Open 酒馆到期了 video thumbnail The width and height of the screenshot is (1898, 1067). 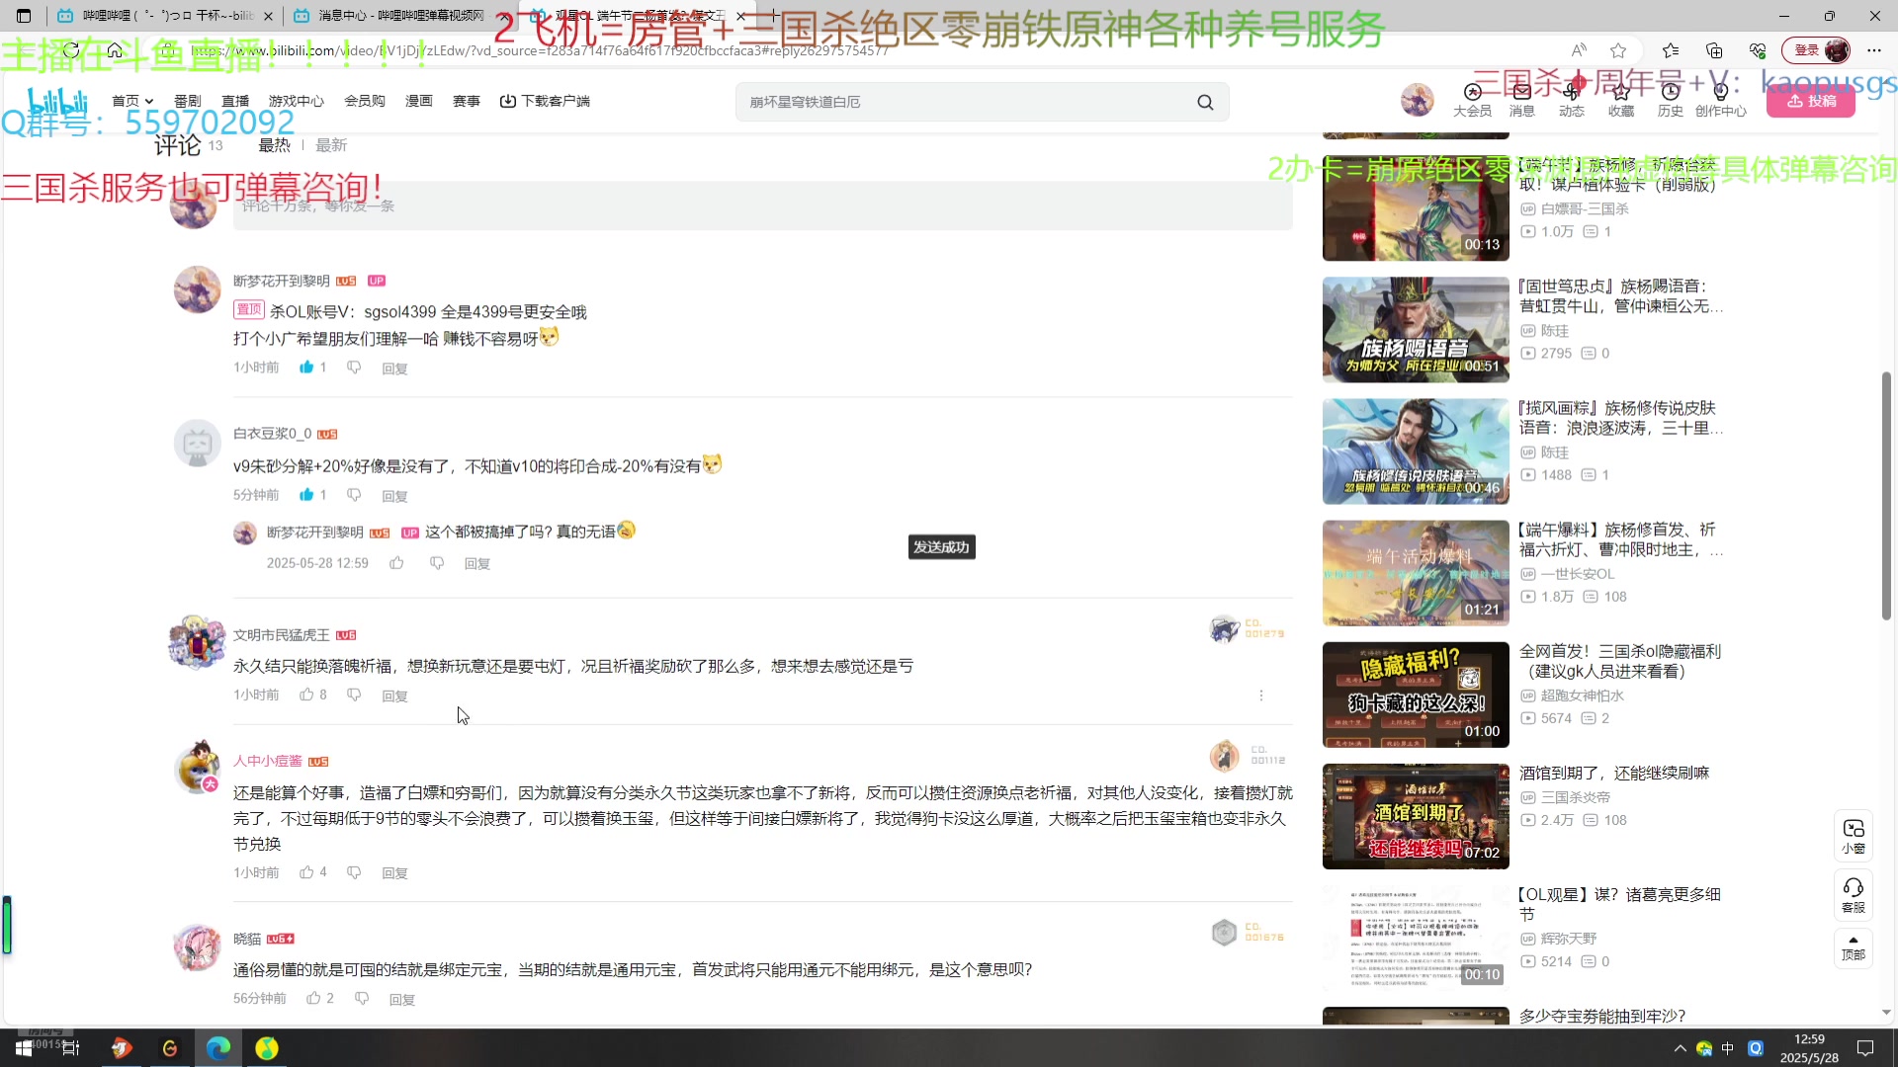1416,816
